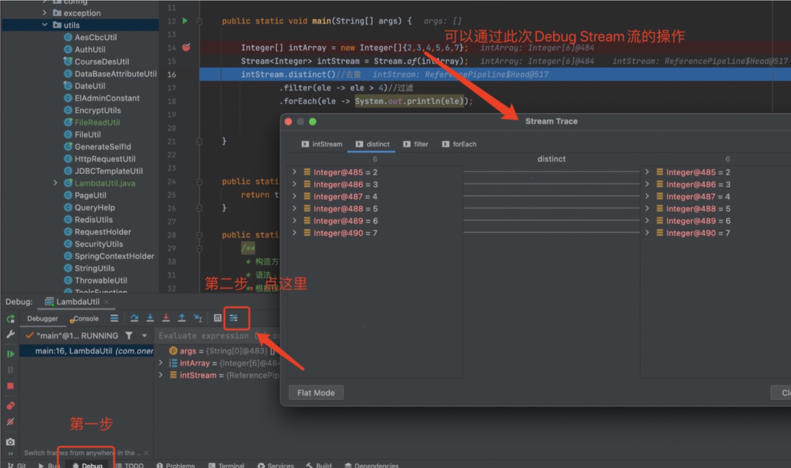This screenshot has width=791, height=468.
Task: Click the Resume Program icon
Action: coord(11,354)
